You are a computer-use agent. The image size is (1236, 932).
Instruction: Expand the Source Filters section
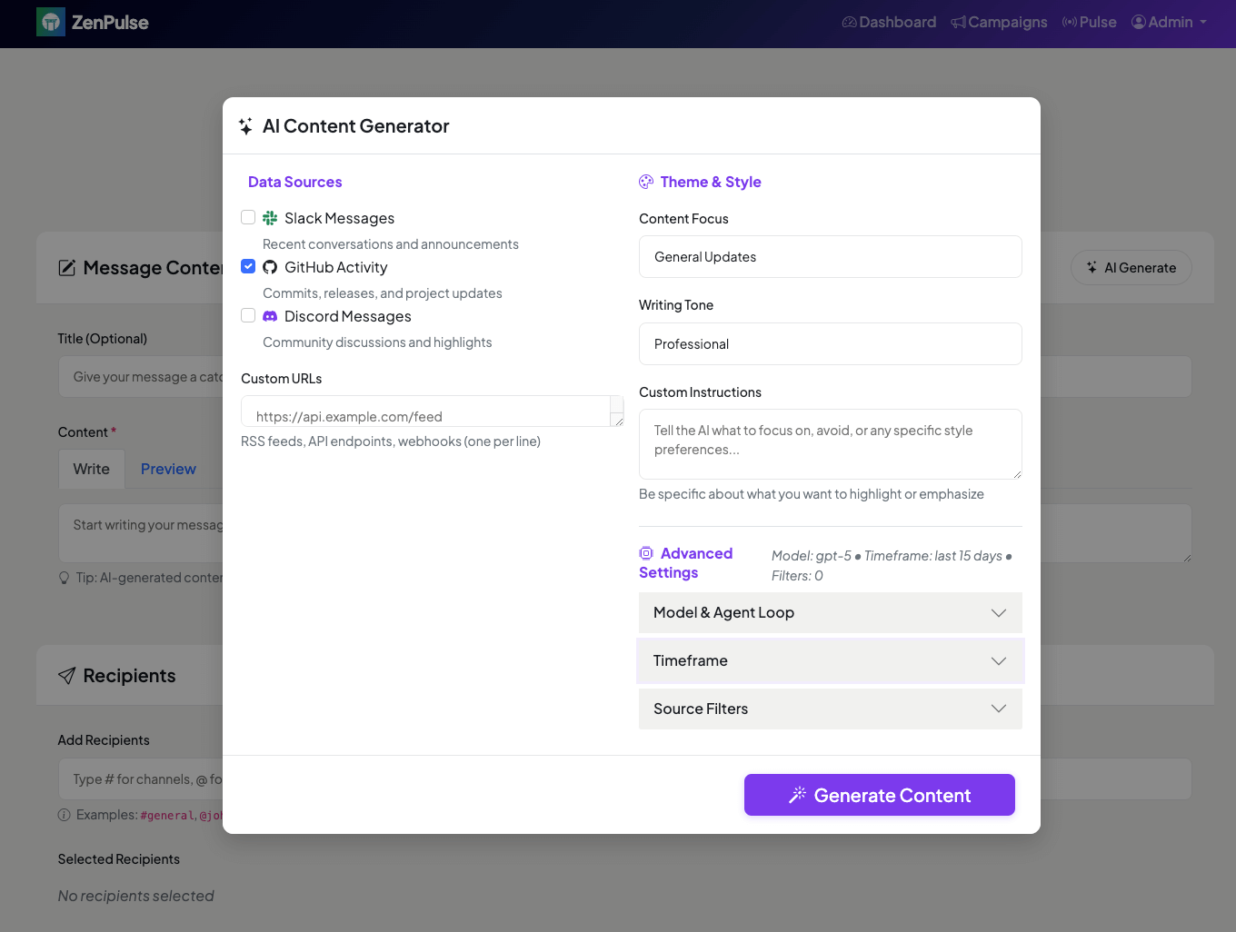coord(830,709)
